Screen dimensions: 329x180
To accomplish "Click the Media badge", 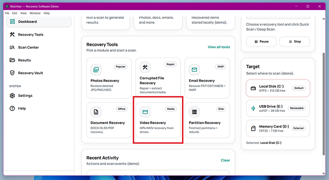I will click(171, 109).
